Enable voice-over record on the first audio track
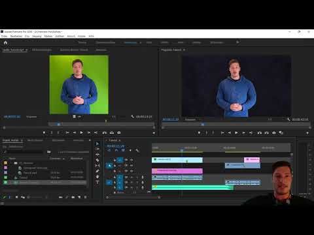This screenshot has width=314, height=235. [x=143, y=178]
